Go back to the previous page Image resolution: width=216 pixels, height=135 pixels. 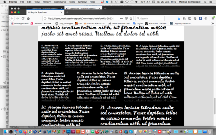pos(12,19)
